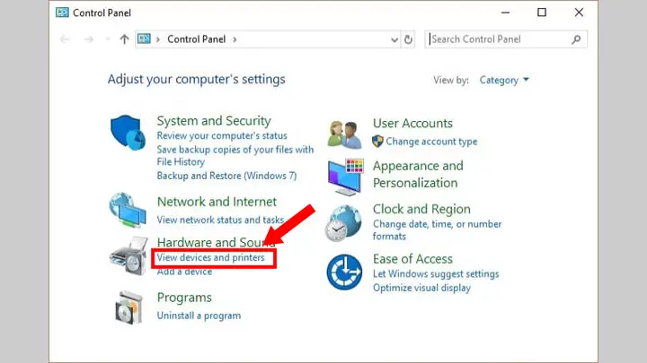This screenshot has width=647, height=363.
Task: Open the View by Category dropdown
Action: [504, 80]
